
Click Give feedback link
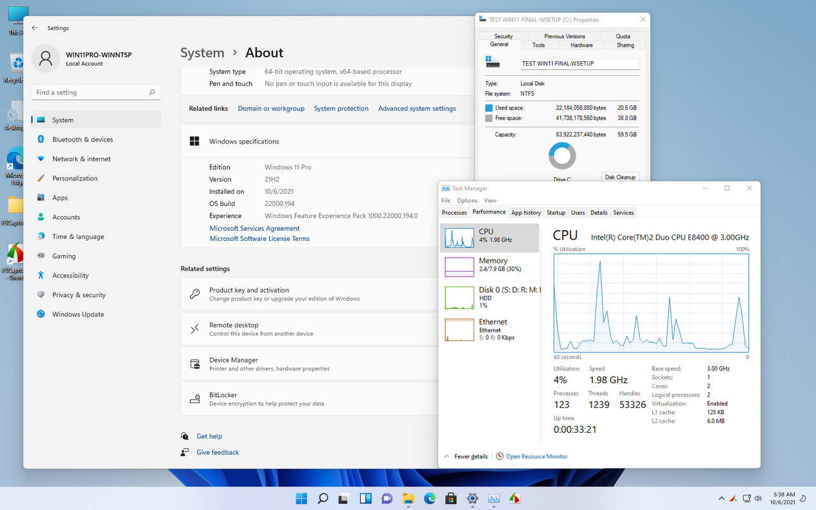(x=217, y=452)
